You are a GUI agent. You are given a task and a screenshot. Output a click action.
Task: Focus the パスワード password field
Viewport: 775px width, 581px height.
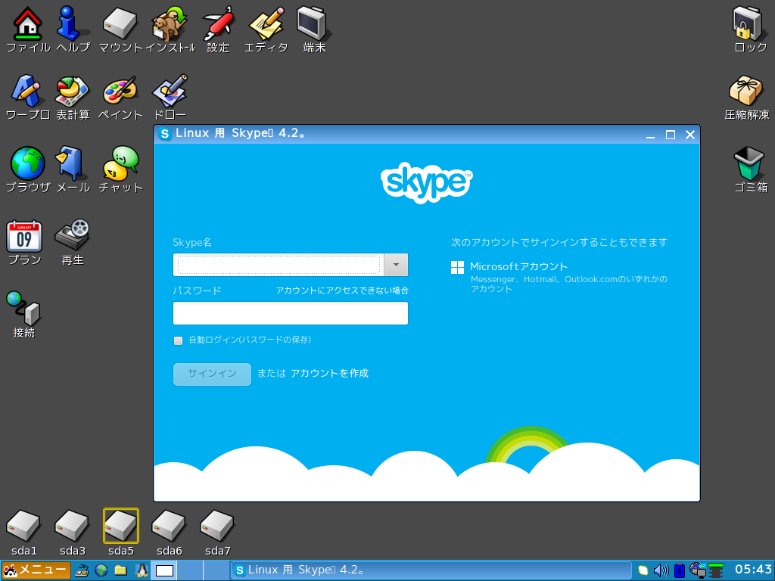(x=291, y=313)
